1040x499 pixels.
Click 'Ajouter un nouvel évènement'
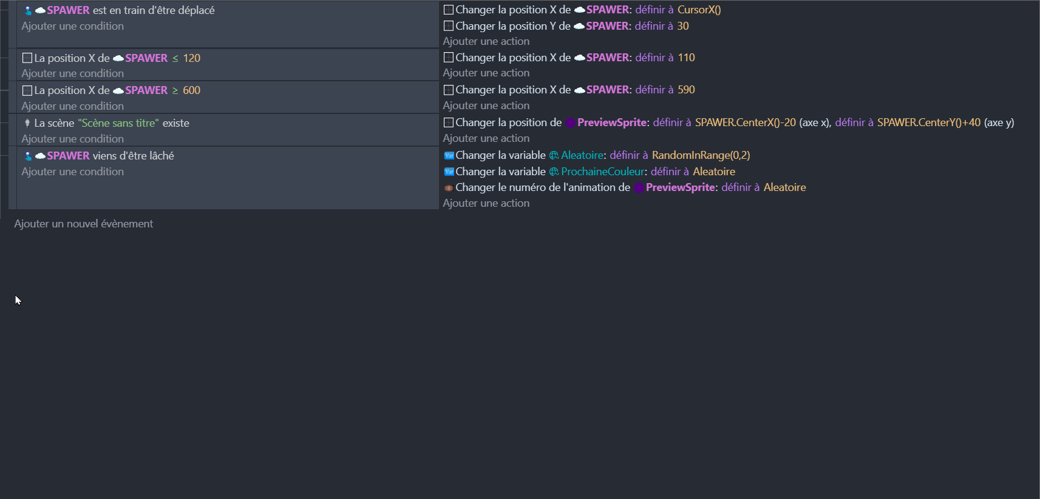click(x=84, y=224)
